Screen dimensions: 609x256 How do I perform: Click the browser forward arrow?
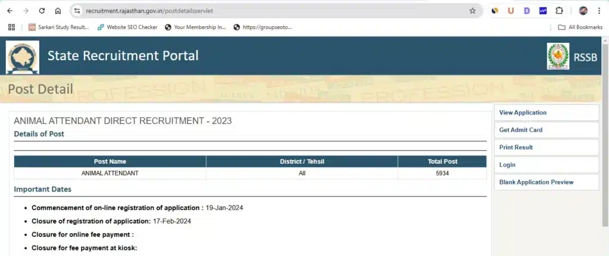click(26, 11)
